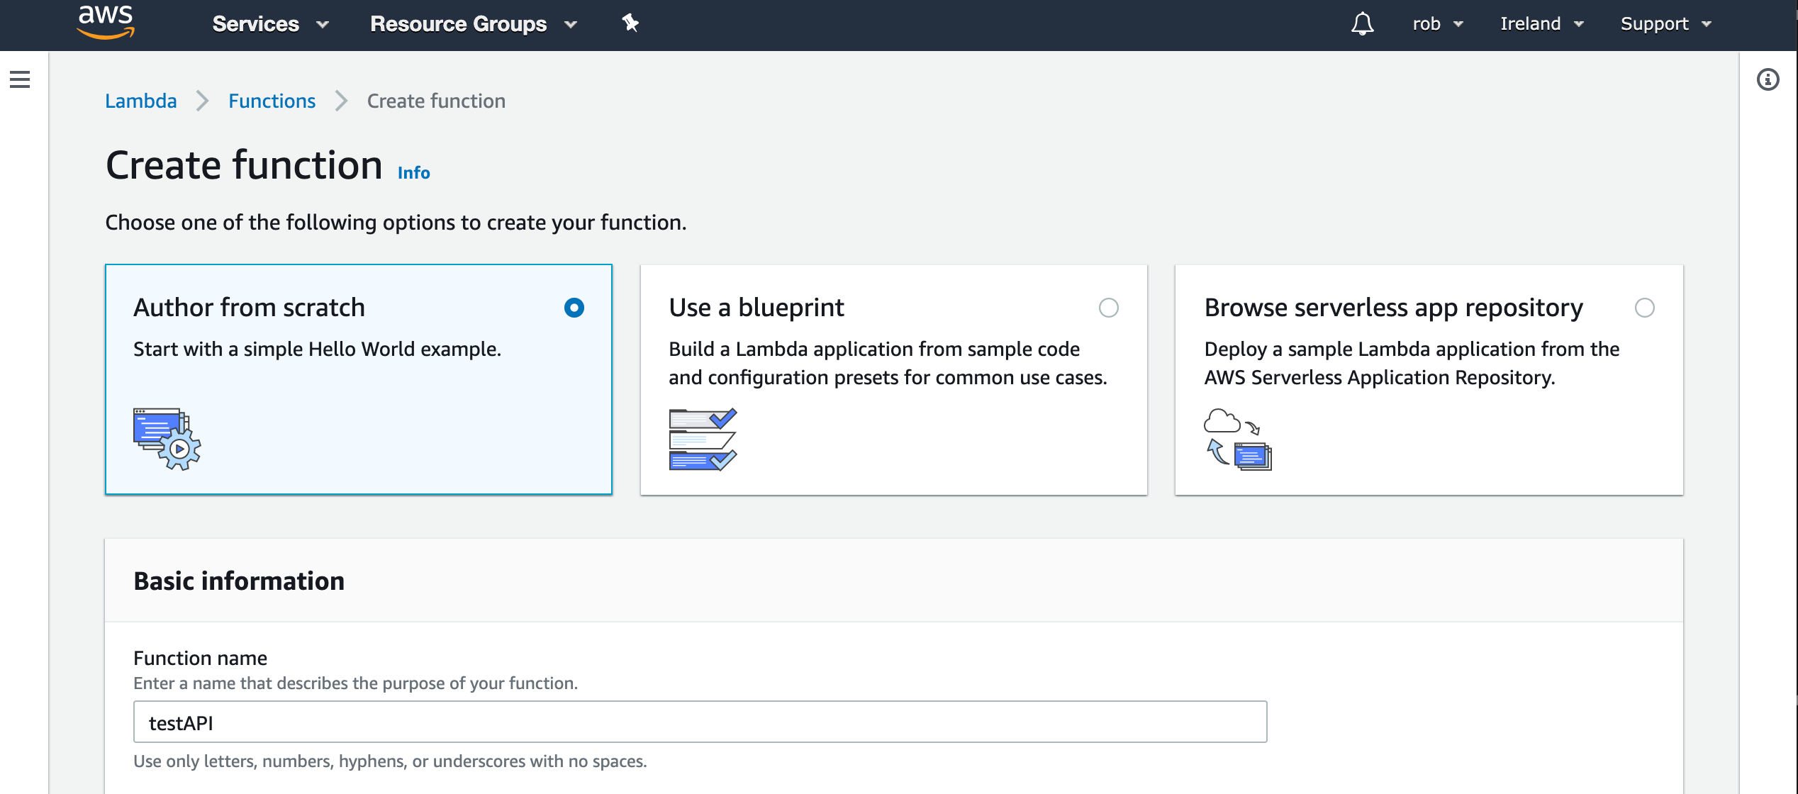Screen dimensions: 1798x794
Task: Click the Author from scratch gear illustration
Action: (167, 440)
